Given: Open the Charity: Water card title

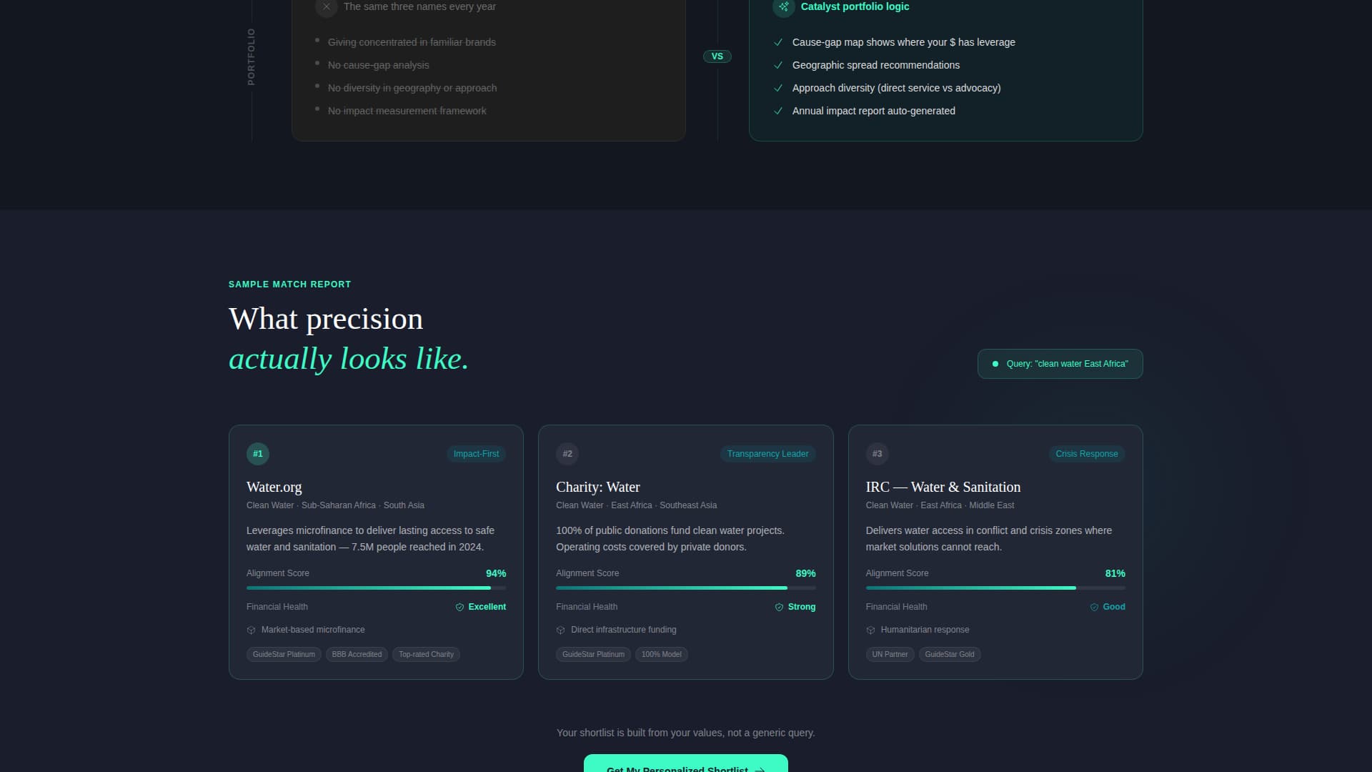Looking at the screenshot, I should coord(598,487).
